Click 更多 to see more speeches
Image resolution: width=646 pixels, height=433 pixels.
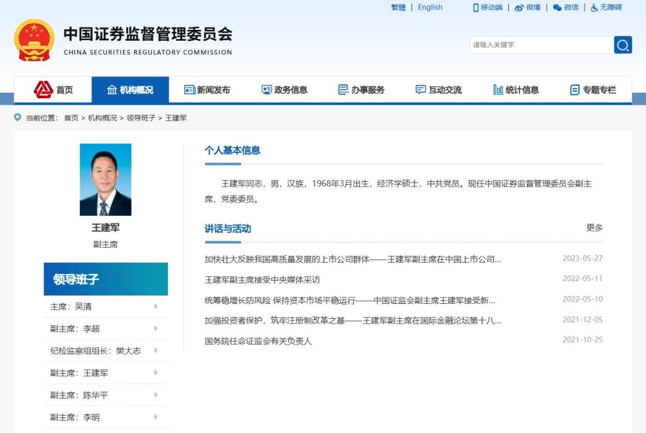point(595,227)
